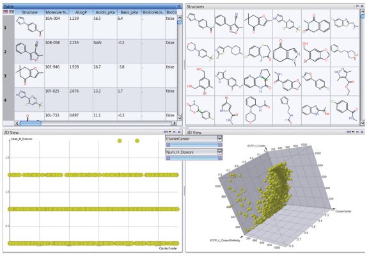This screenshot has height=256, width=369.
Task: Select Structures thumbnail with OH and Br benzodioxole
Action: pos(316,52)
